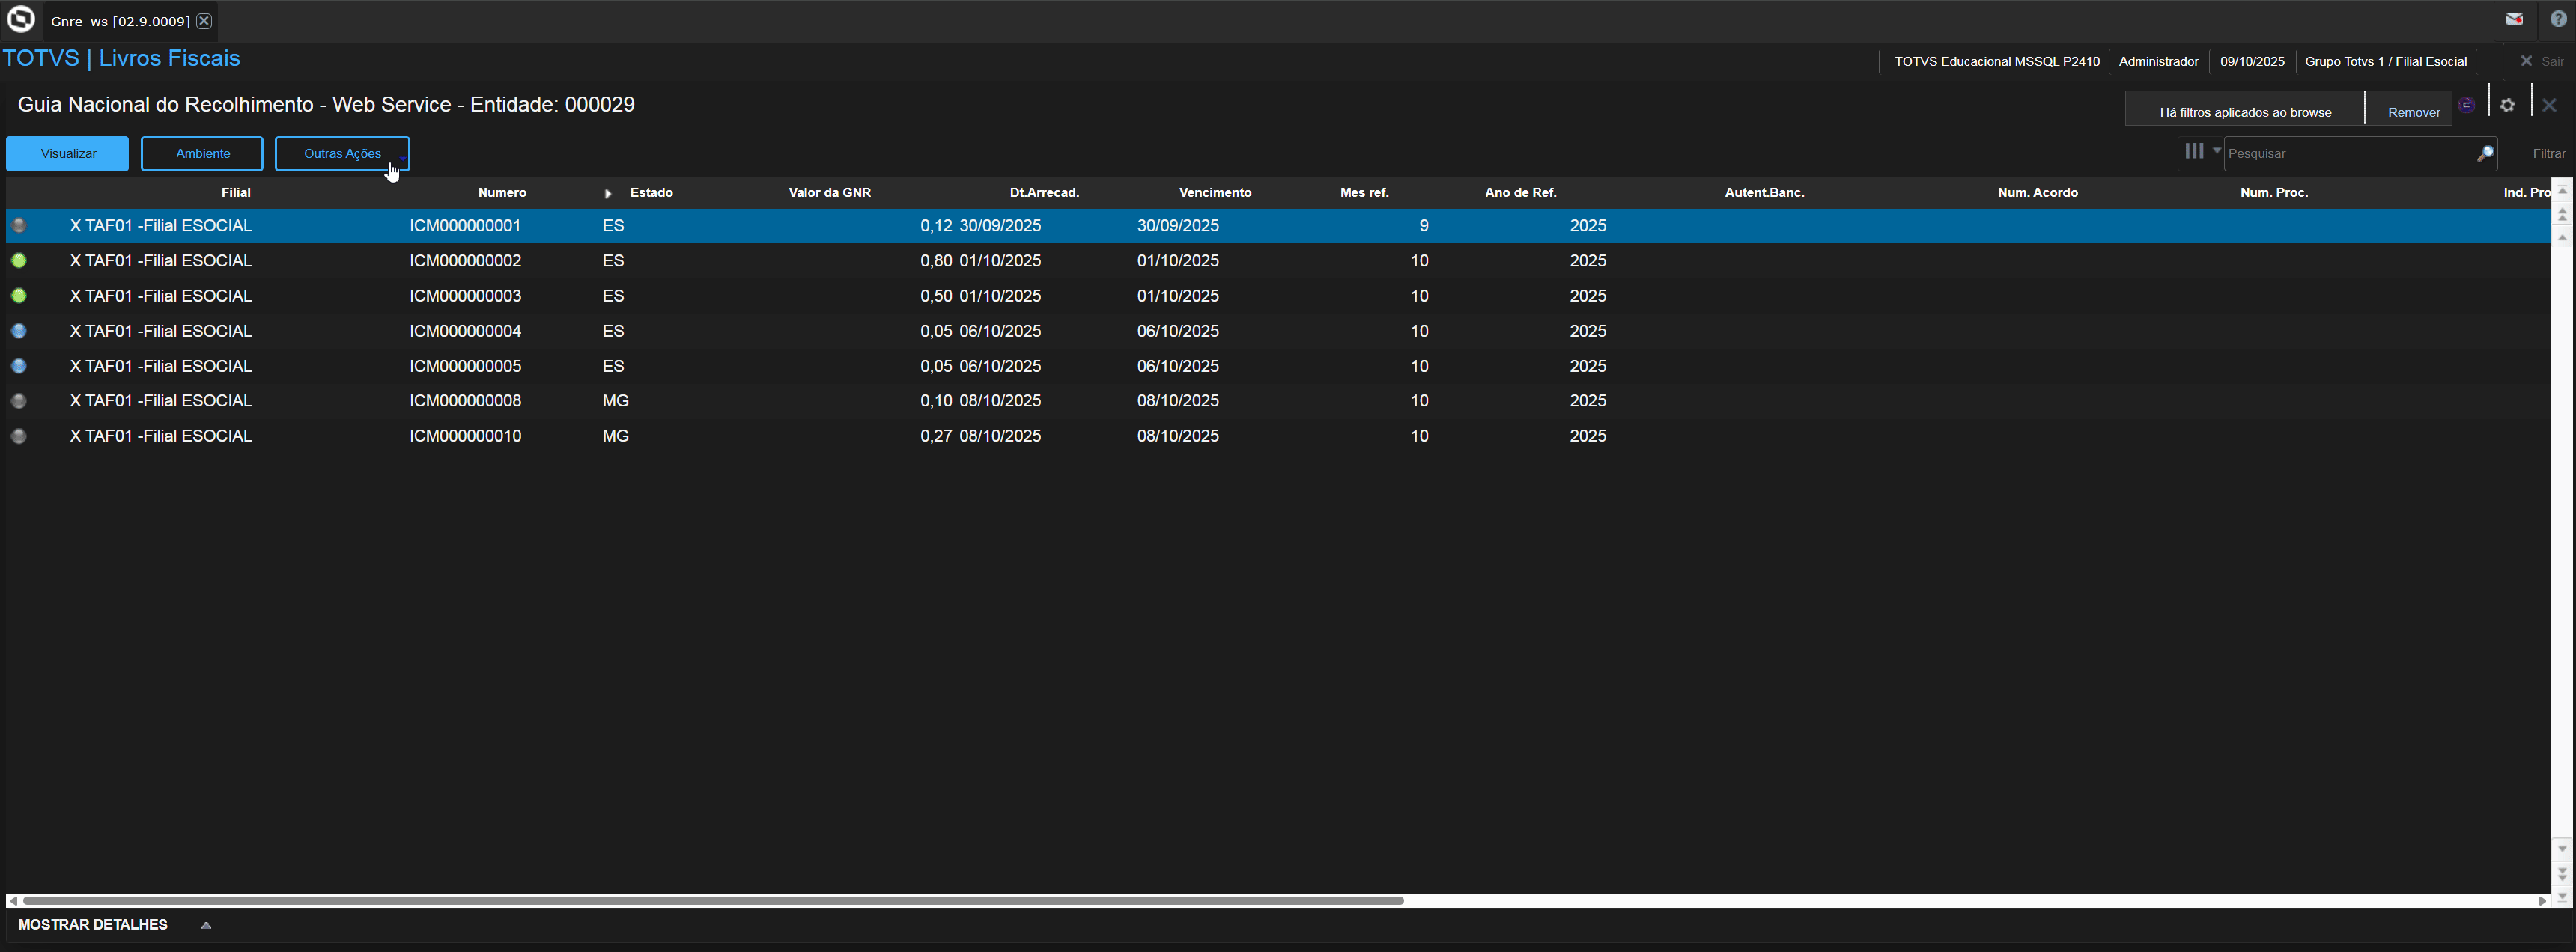This screenshot has height=952, width=2576.
Task: Click the mail envelope icon
Action: tap(2514, 19)
